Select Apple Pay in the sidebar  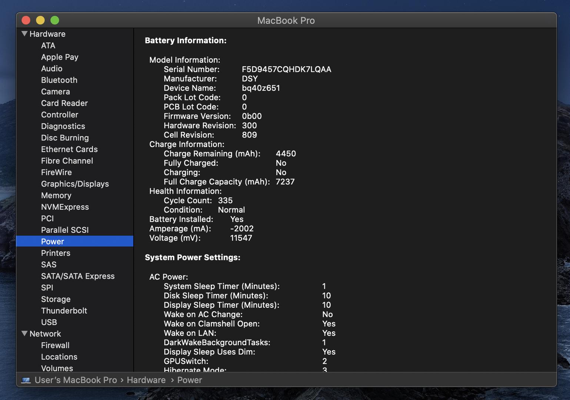pos(60,57)
